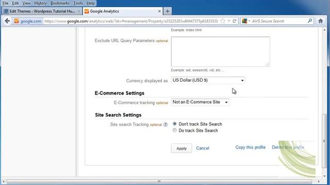Image resolution: width=330 pixels, height=185 pixels.
Task: Click the vertical scrollbar down arrow
Action: click(324, 176)
